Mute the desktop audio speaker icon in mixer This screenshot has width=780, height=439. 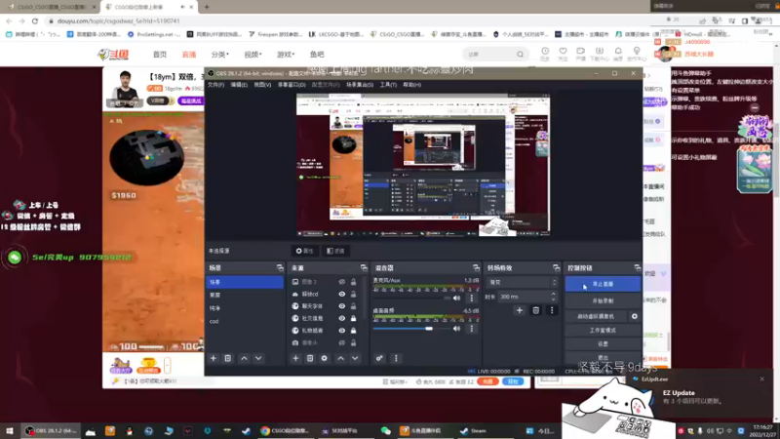[x=456, y=329]
